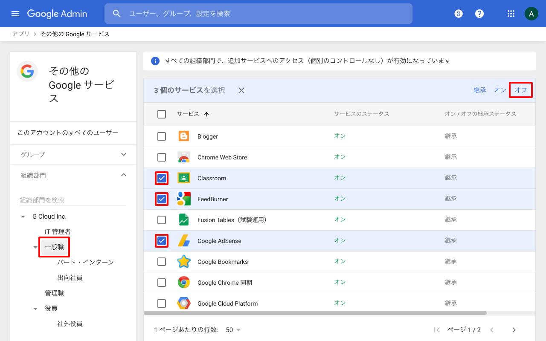Click the Chrome Web Store icon
546x341 pixels.
(x=184, y=157)
